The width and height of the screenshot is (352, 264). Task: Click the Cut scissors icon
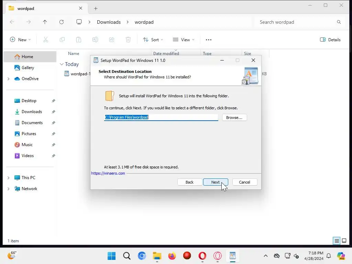tap(46, 40)
